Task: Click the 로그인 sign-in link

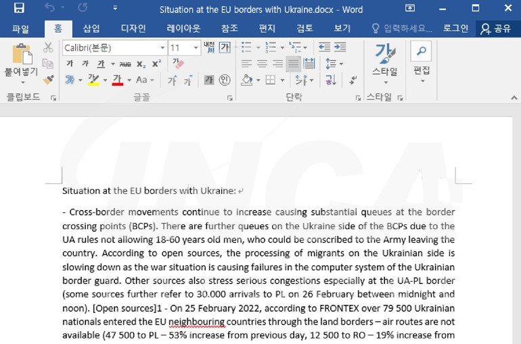Action: 455,28
